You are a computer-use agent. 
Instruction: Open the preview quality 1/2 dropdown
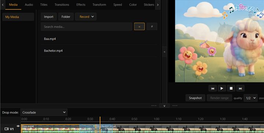tap(250, 98)
